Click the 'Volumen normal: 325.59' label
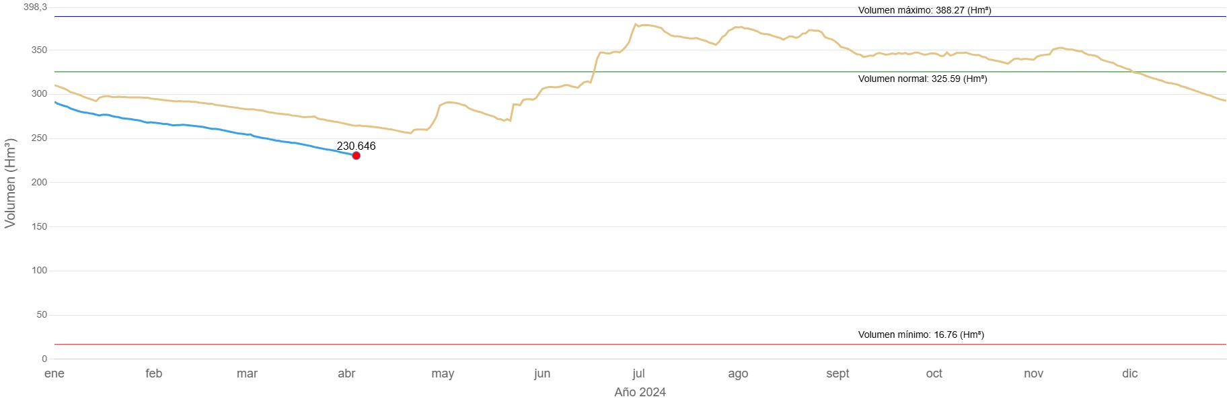Viewport: 1231px width, 403px height. click(x=922, y=79)
